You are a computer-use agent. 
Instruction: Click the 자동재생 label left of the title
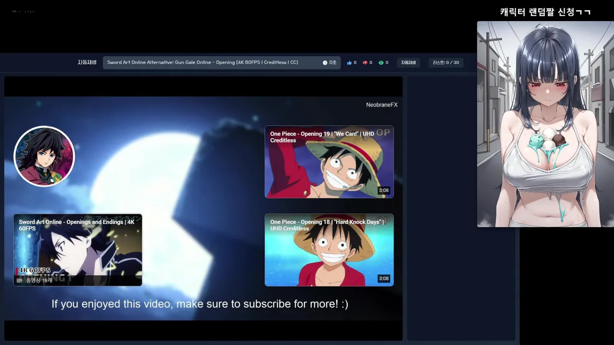tap(87, 62)
